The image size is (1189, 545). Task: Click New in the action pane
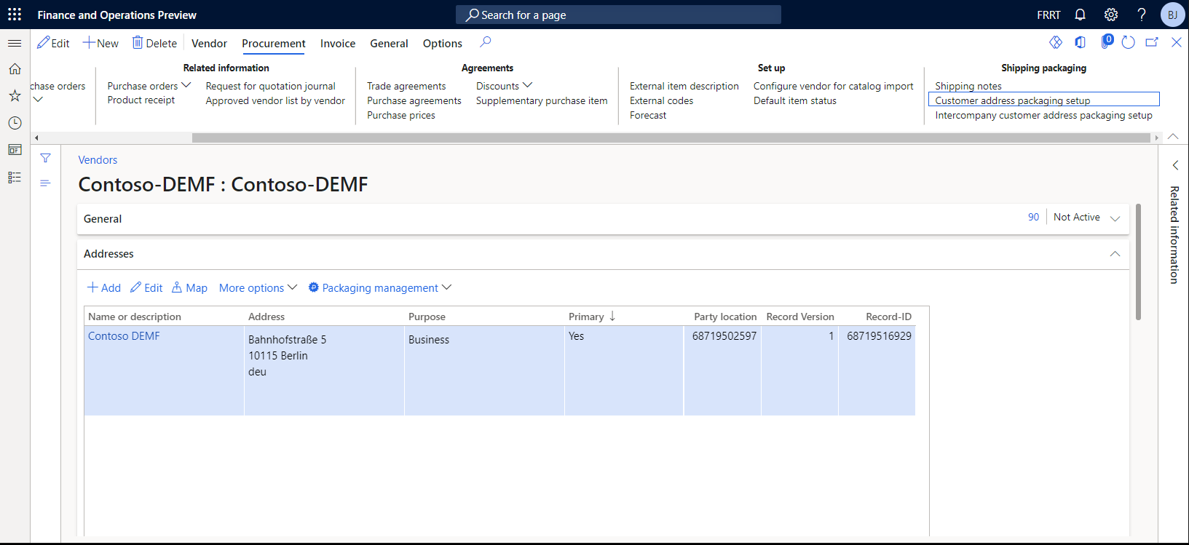(x=100, y=43)
